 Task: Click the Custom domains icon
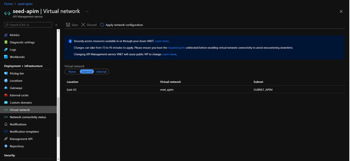click(6, 103)
